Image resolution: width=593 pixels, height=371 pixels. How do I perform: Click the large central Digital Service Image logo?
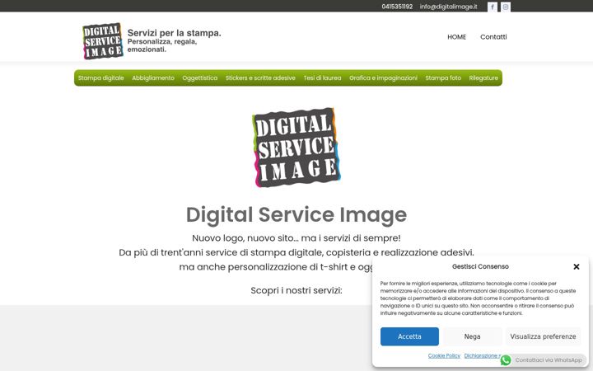click(x=296, y=148)
